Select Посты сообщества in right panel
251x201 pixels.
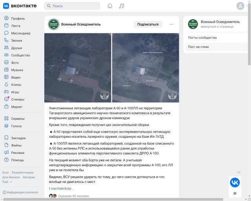pyautogui.click(x=202, y=38)
